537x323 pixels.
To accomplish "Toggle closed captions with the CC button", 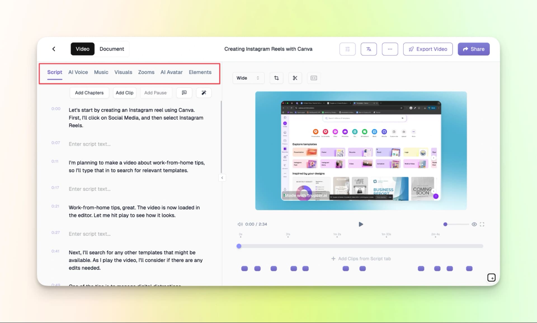I will (x=313, y=78).
